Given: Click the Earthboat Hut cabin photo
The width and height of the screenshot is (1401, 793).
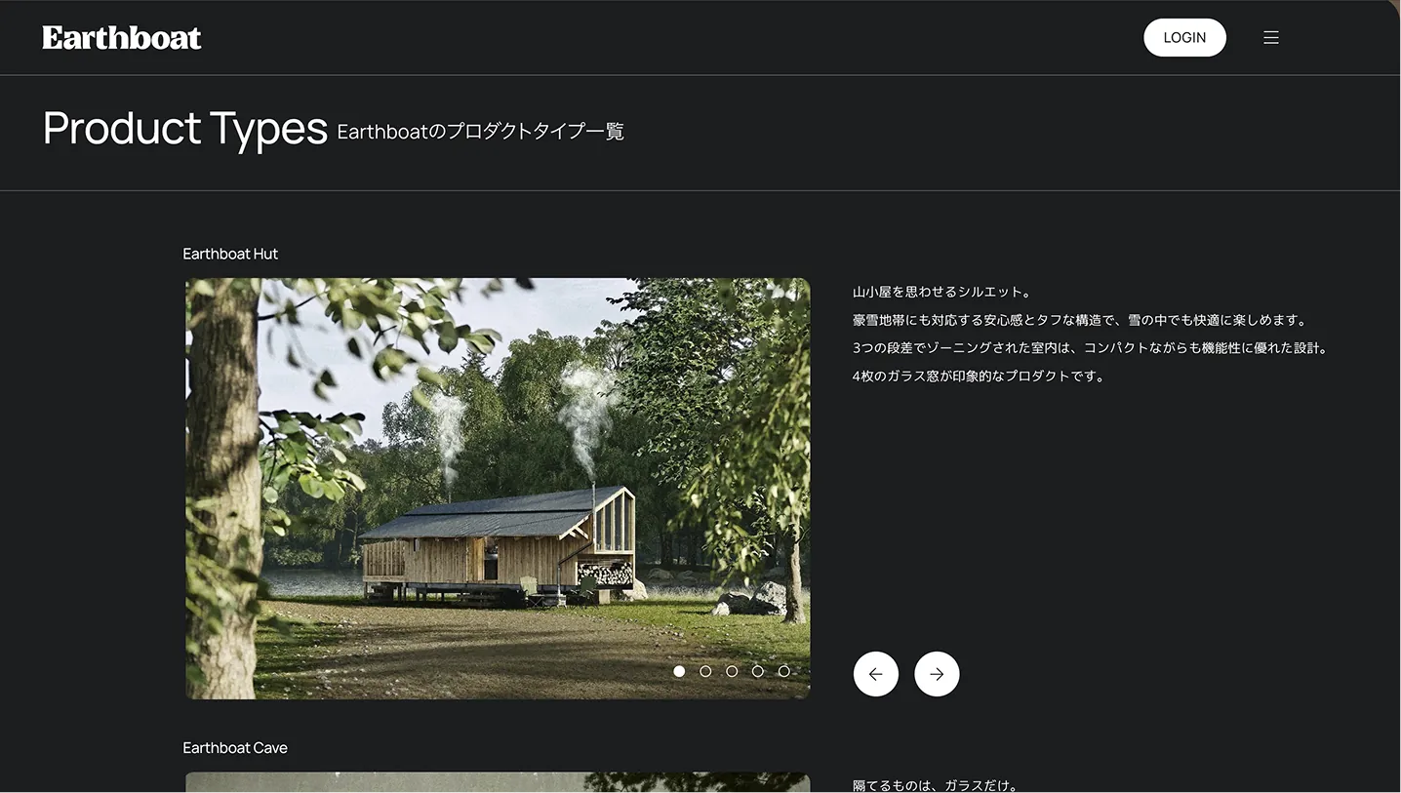Looking at the screenshot, I should pyautogui.click(x=498, y=488).
